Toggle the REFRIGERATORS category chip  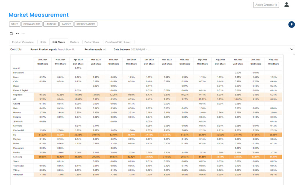click(85, 24)
